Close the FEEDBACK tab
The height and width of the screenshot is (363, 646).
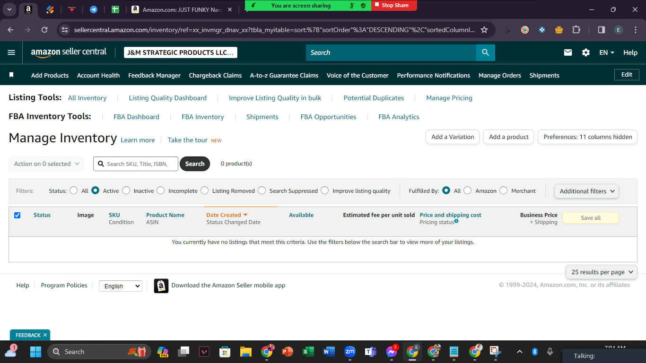pyautogui.click(x=45, y=335)
